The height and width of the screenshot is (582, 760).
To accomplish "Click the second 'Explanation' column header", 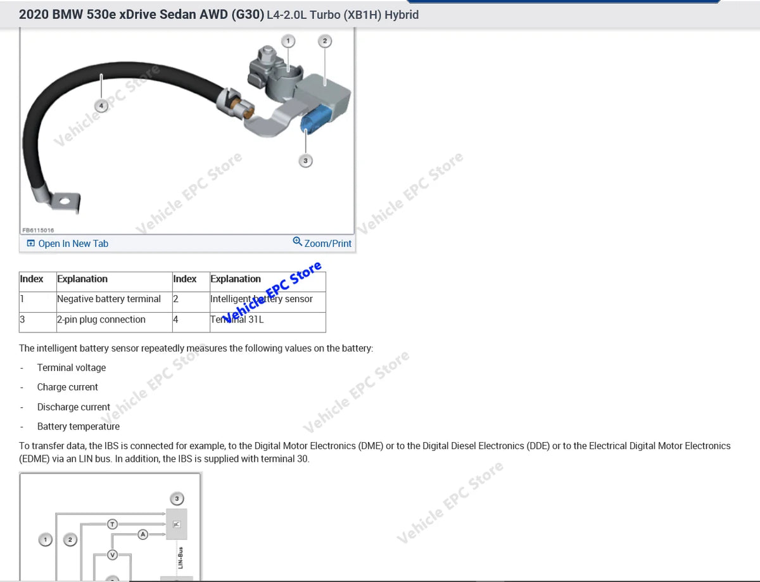I will (267, 282).
